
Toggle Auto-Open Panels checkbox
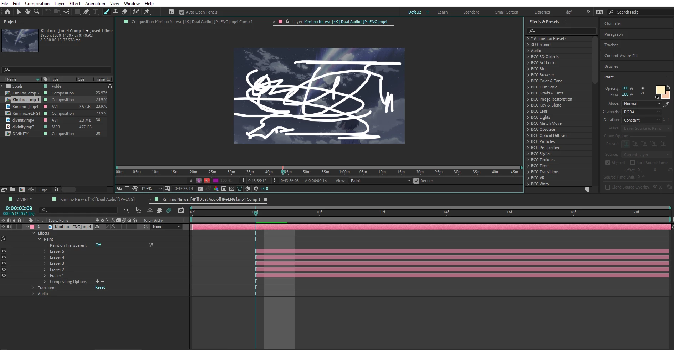(182, 12)
